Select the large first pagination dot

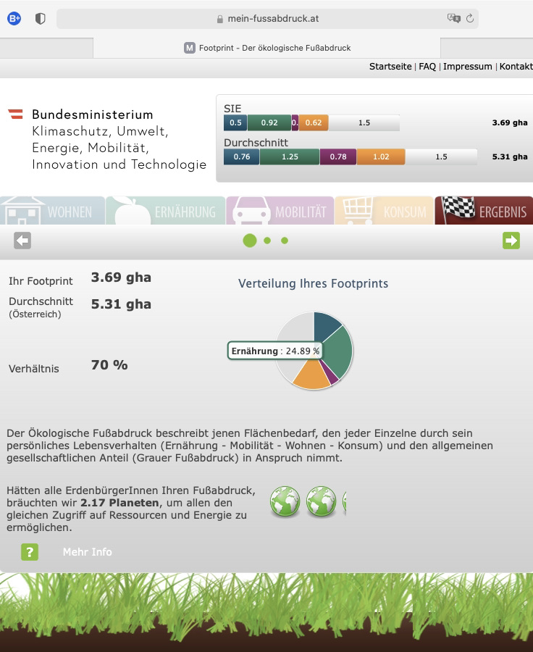(x=250, y=241)
